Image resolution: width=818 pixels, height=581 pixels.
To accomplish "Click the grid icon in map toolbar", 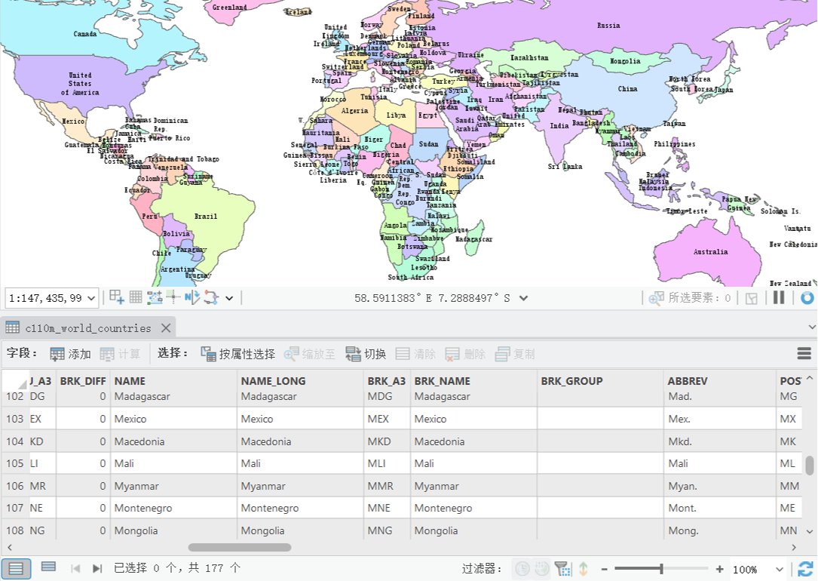I will pos(136,297).
